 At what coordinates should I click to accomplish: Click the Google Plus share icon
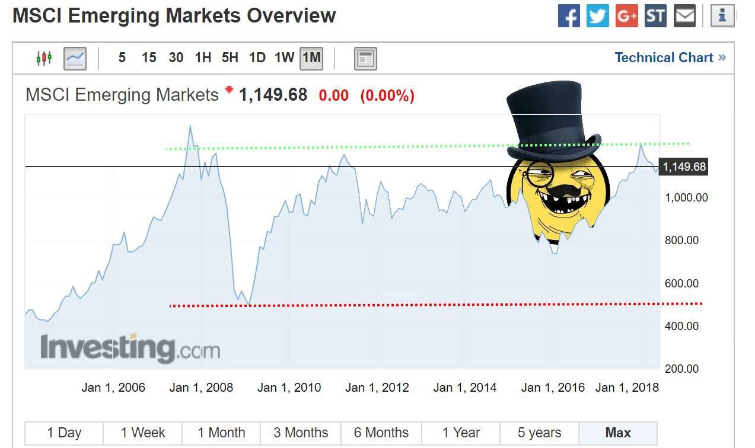click(627, 16)
